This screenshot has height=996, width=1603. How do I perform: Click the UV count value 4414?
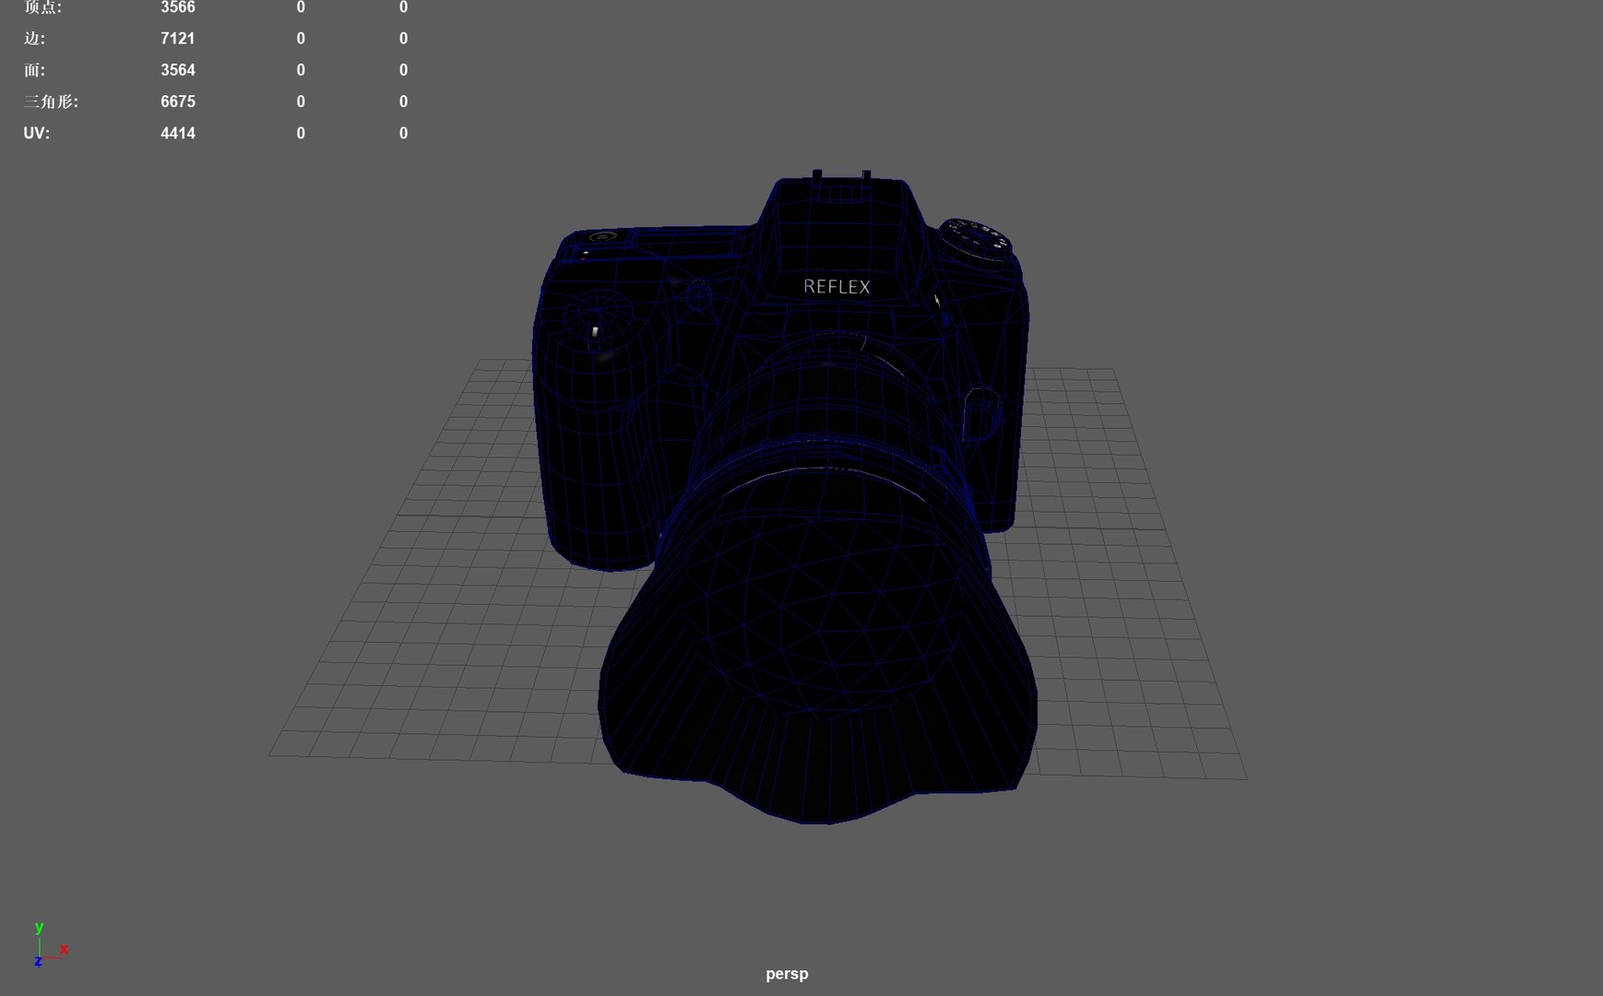pos(178,134)
